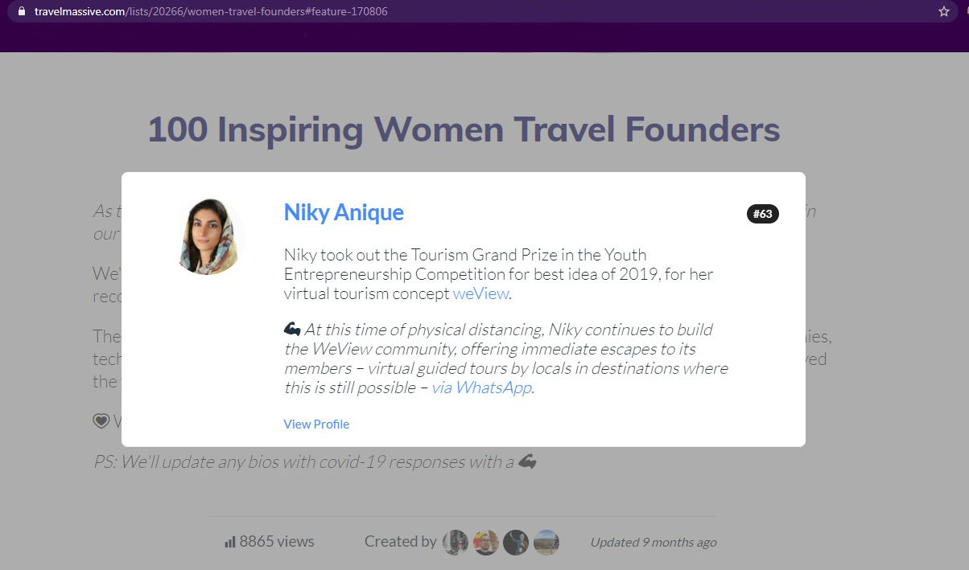Click the 100 Inspiring Women Travel Founders heading

click(x=464, y=129)
